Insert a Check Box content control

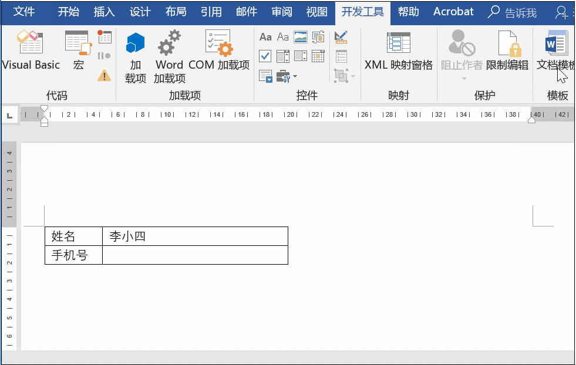tap(264, 56)
